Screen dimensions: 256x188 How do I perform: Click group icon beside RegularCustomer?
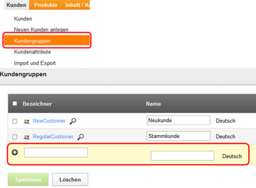click(27, 137)
